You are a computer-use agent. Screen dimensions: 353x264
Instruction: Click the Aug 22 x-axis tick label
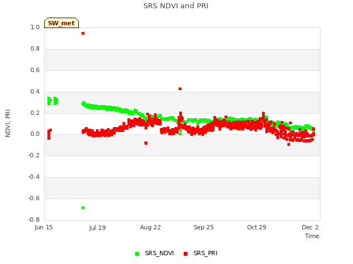point(151,227)
